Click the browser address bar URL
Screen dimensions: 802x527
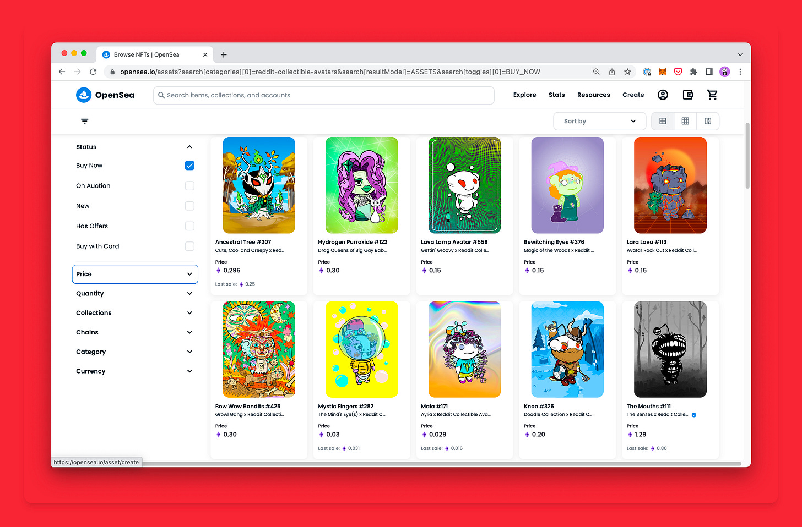point(330,72)
